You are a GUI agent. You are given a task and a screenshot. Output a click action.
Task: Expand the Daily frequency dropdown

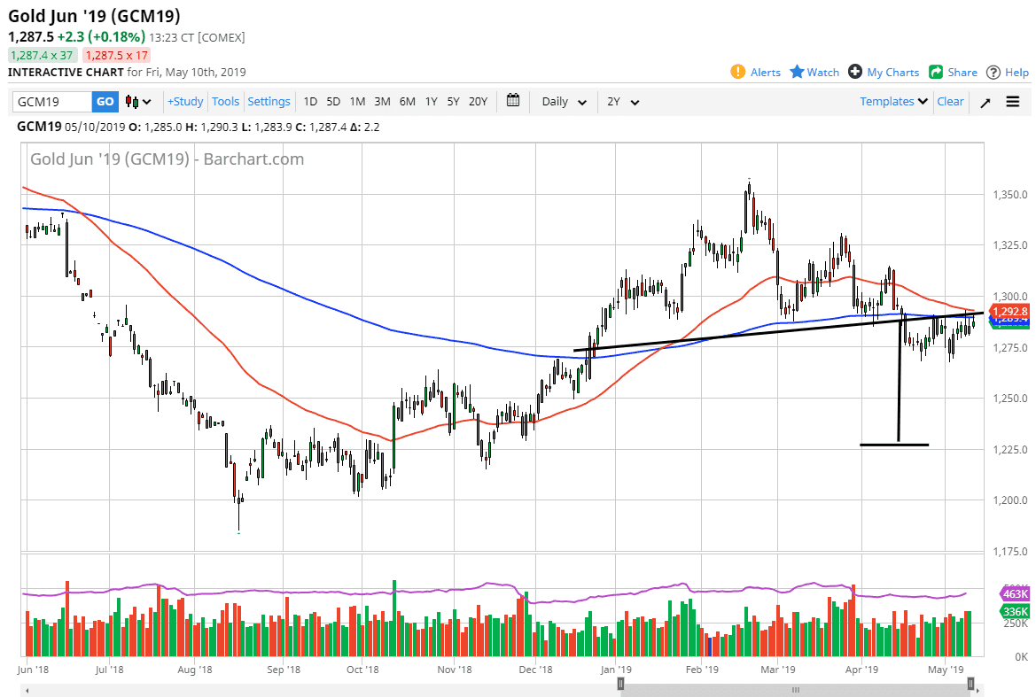coord(564,102)
